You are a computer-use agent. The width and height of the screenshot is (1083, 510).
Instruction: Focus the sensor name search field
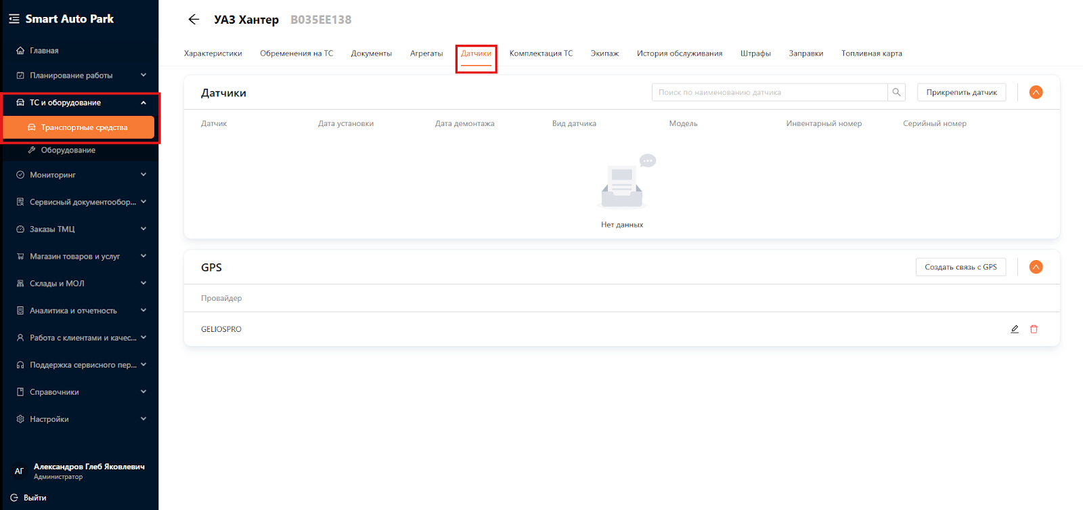click(770, 92)
